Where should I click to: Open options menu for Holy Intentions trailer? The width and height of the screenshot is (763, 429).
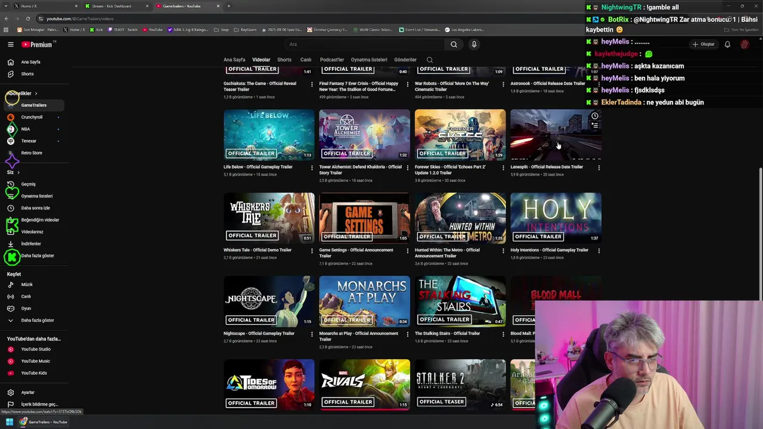(599, 251)
